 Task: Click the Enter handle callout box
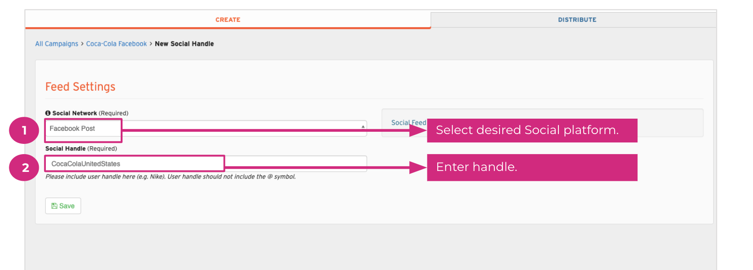point(532,167)
